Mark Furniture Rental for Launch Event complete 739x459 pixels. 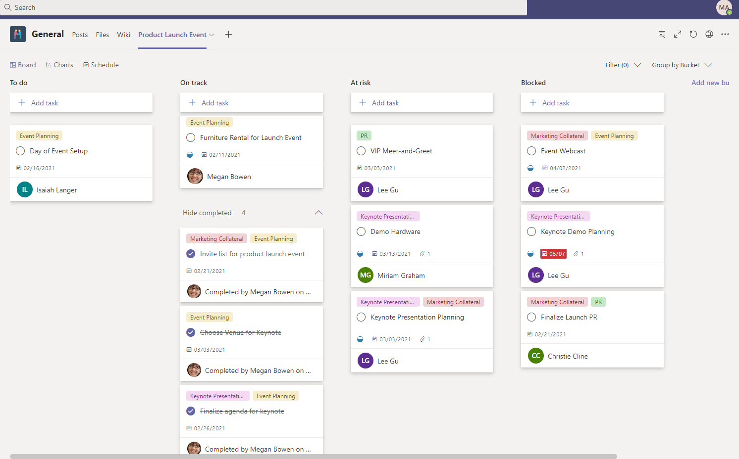pyautogui.click(x=191, y=138)
